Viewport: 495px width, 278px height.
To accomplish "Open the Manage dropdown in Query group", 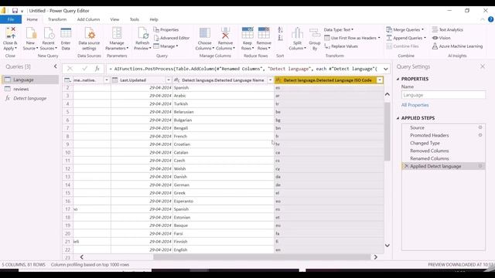I will tap(166, 46).
